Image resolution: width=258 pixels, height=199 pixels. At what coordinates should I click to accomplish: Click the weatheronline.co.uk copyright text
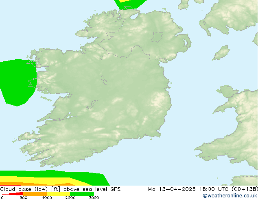click(x=230, y=196)
